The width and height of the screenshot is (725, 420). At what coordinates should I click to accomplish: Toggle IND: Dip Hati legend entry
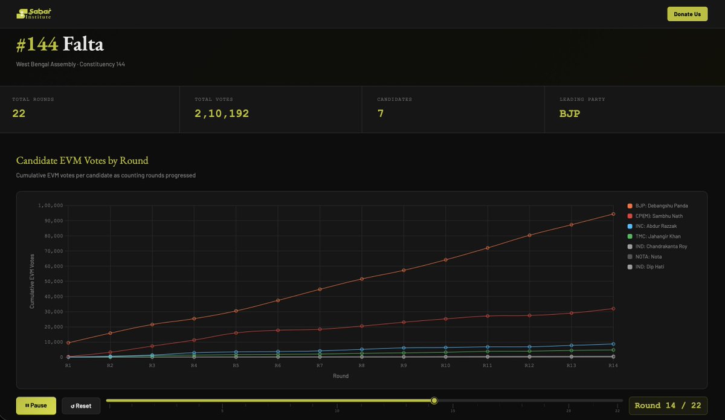pyautogui.click(x=646, y=267)
